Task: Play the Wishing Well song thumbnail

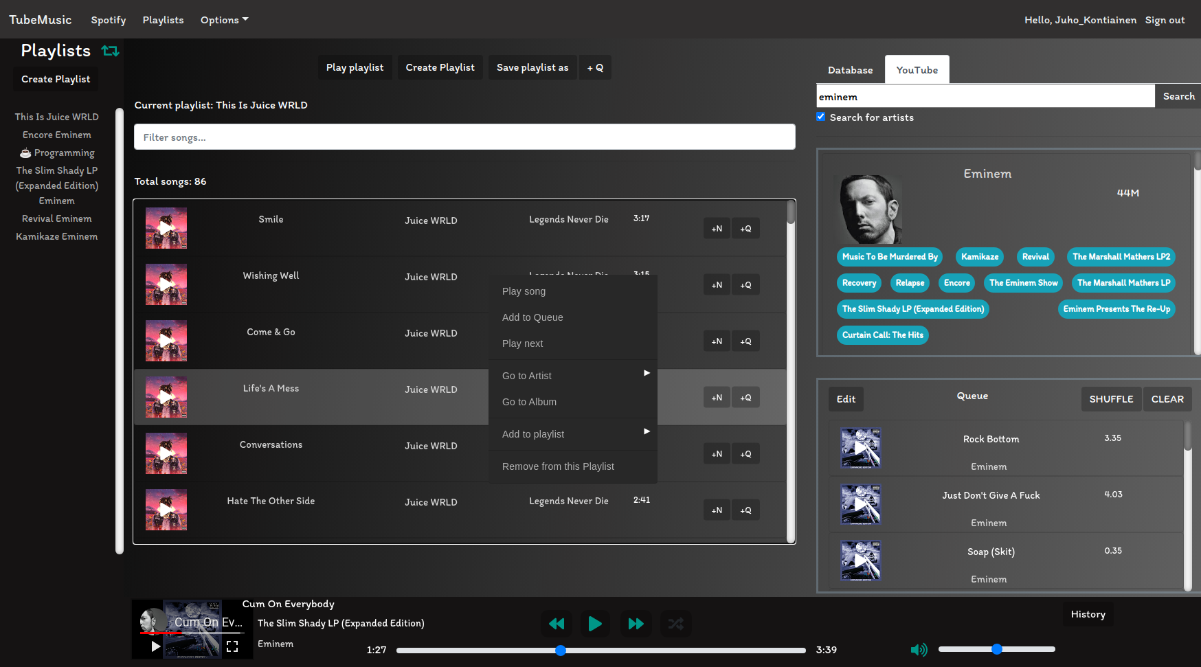Action: [x=166, y=284]
